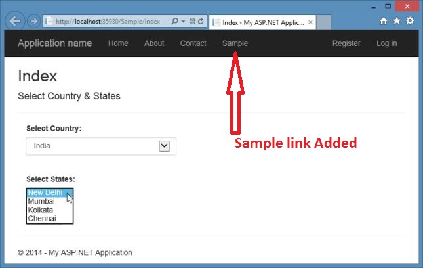423x268 pixels.
Task: Click the Select States: label
Action: pyautogui.click(x=50, y=179)
